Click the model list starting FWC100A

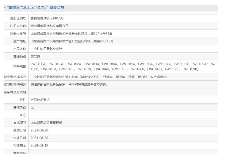[x=123, y=67]
